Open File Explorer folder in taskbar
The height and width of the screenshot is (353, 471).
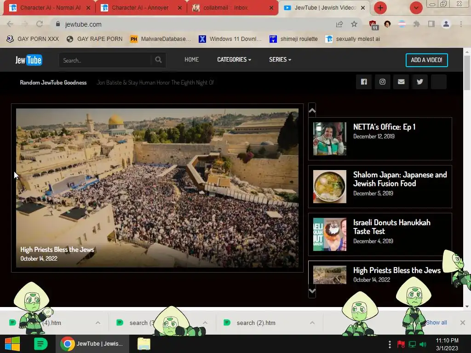[144, 344]
